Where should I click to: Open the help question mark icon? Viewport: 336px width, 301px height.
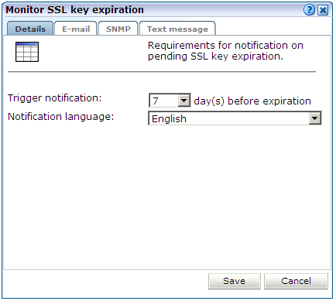(x=309, y=10)
